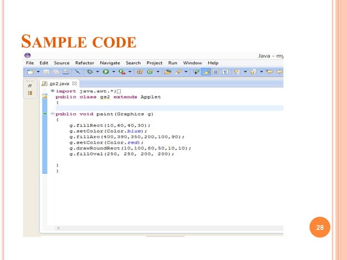Viewport: 347px width, 260px height.
Task: Click the New file toolbar icon
Action: pos(30,72)
